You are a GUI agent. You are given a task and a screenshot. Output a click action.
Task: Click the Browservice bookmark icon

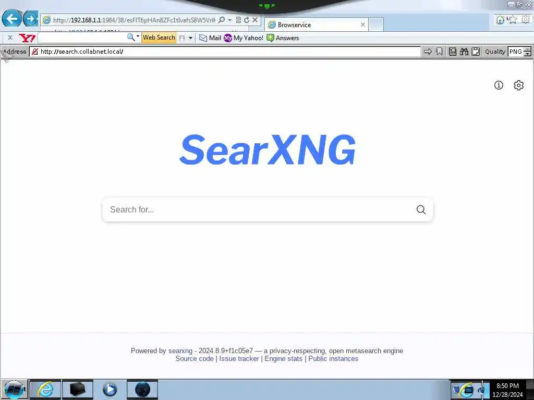point(439,52)
